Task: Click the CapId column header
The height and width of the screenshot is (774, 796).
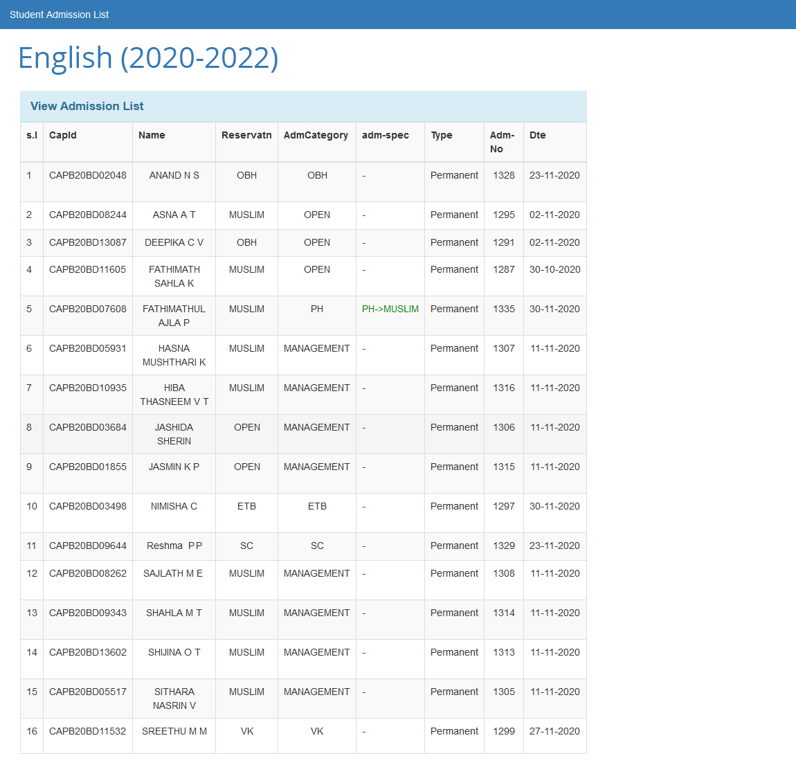Action: click(x=63, y=135)
